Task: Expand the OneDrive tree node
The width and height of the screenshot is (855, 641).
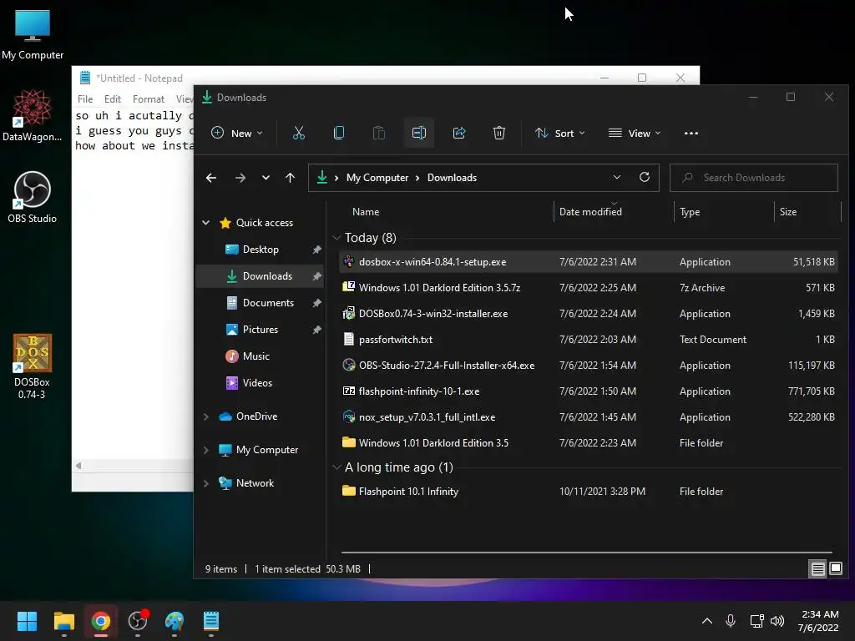Action: tap(206, 416)
